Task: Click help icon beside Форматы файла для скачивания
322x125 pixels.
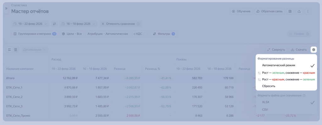Action: pos(304,95)
